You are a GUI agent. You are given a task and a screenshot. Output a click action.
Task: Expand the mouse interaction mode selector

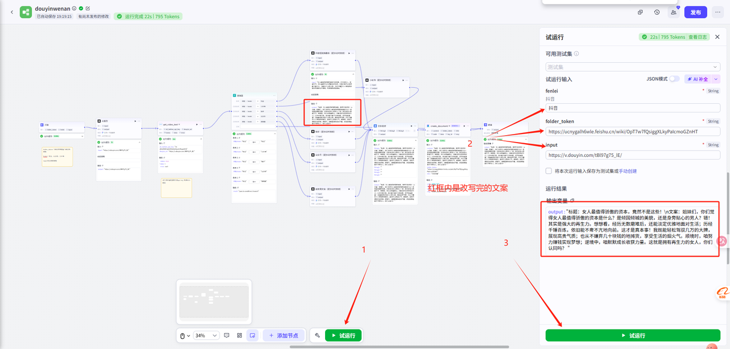tap(185, 335)
